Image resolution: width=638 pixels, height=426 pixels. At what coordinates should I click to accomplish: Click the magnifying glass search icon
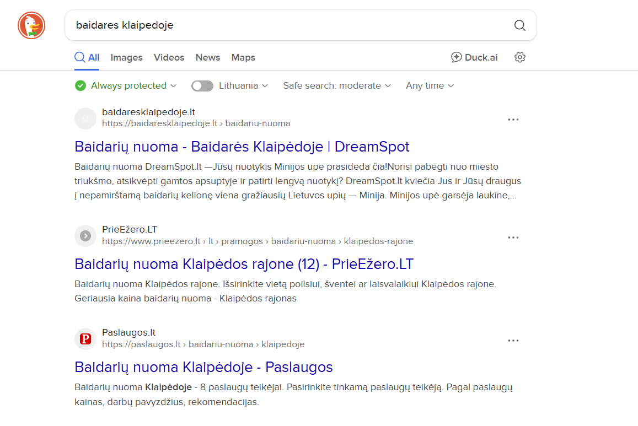pos(519,25)
